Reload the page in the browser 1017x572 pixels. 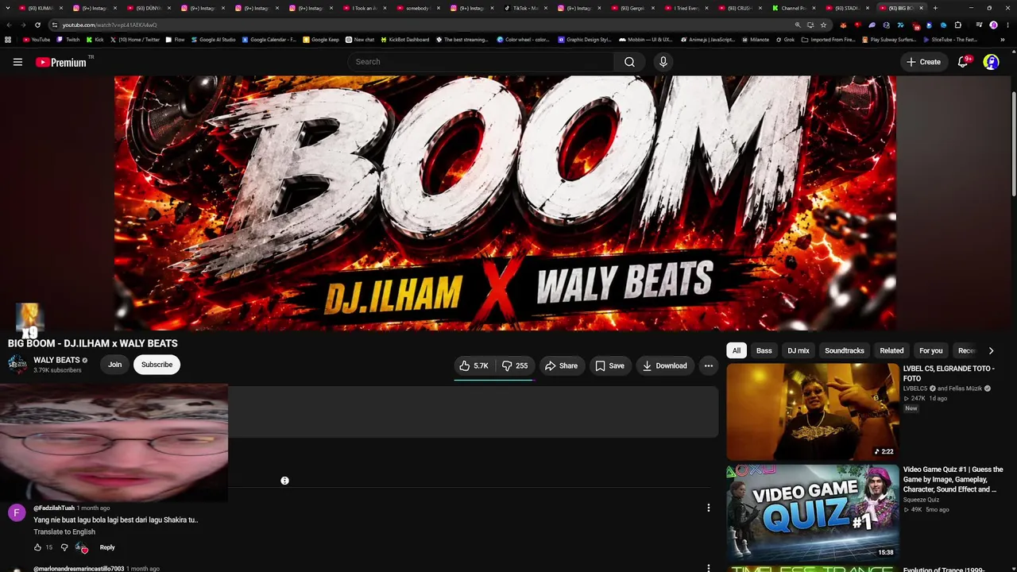click(x=37, y=25)
